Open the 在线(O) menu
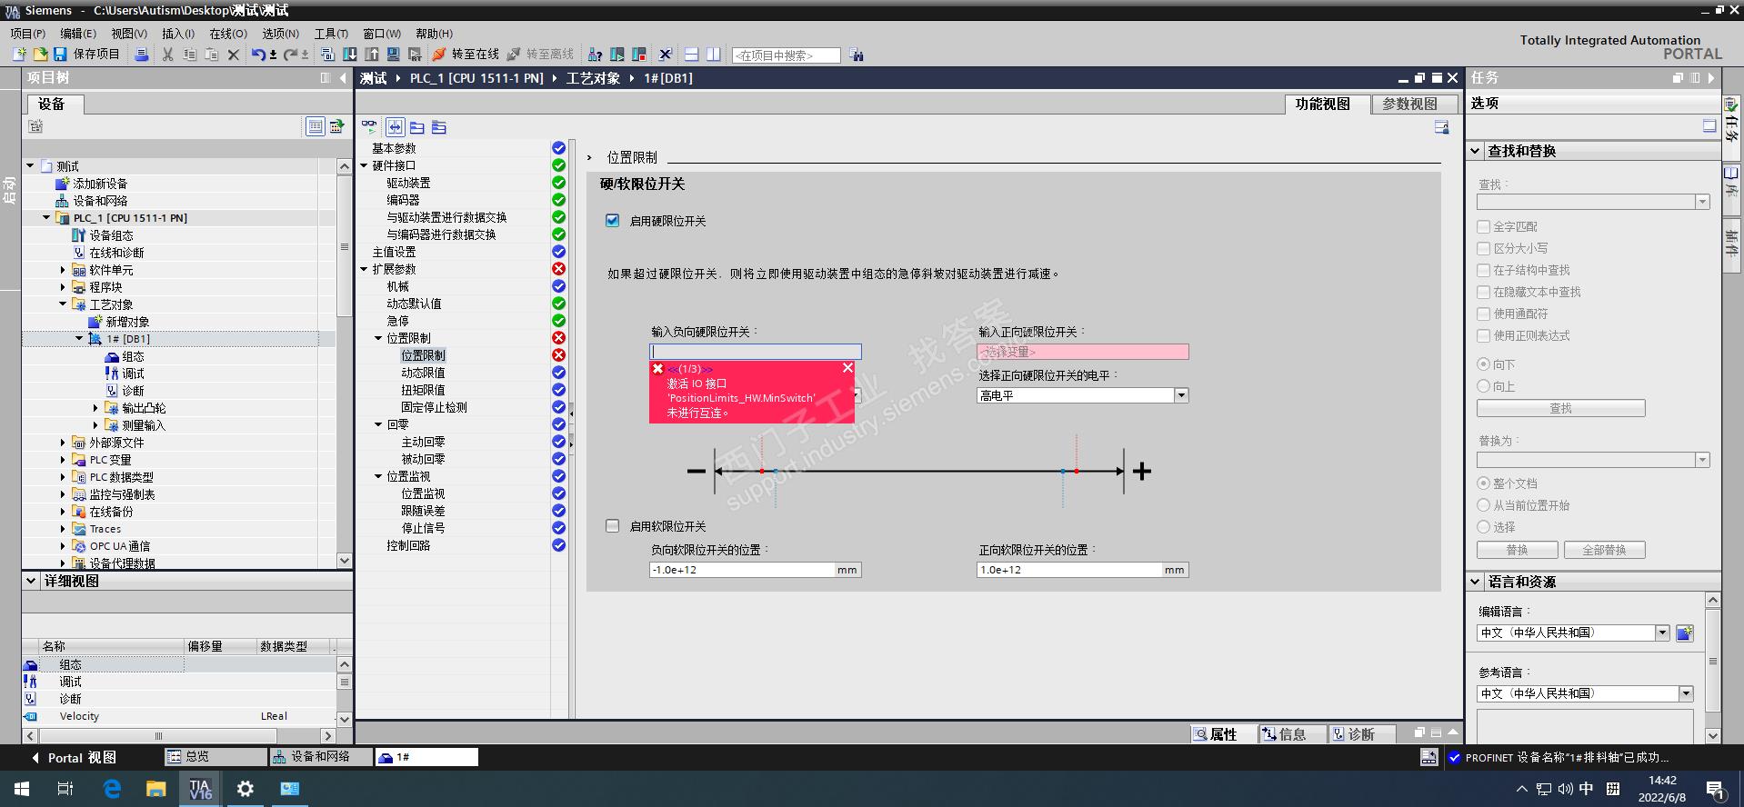 228,34
